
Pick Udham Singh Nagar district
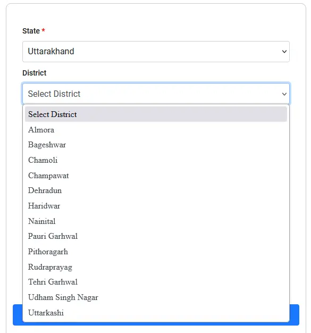(156, 297)
